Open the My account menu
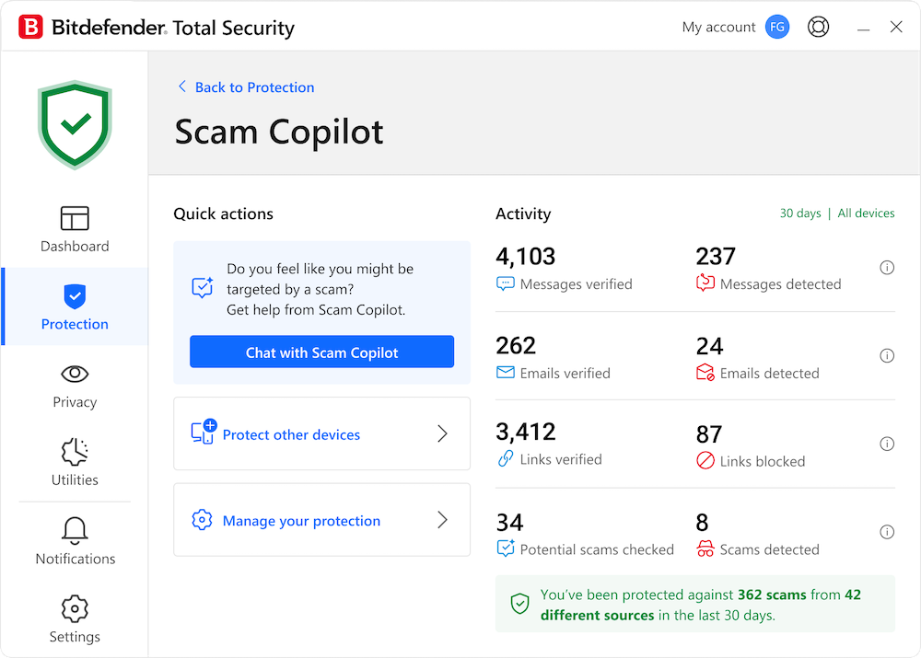The height and width of the screenshot is (658, 921). (718, 27)
